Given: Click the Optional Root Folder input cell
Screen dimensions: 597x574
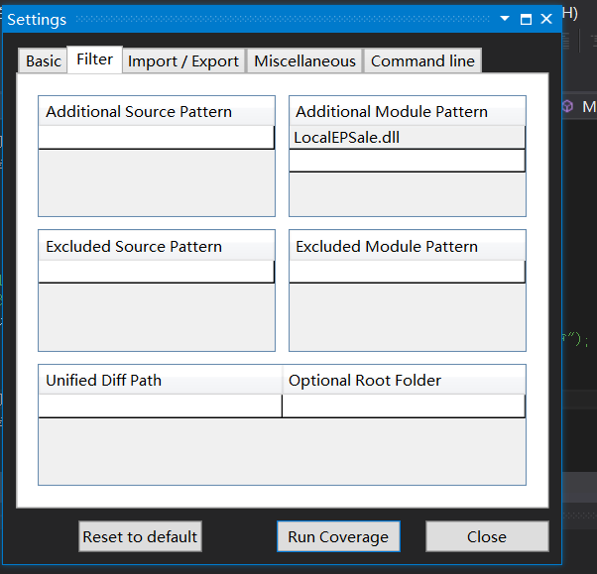Looking at the screenshot, I should point(404,406).
